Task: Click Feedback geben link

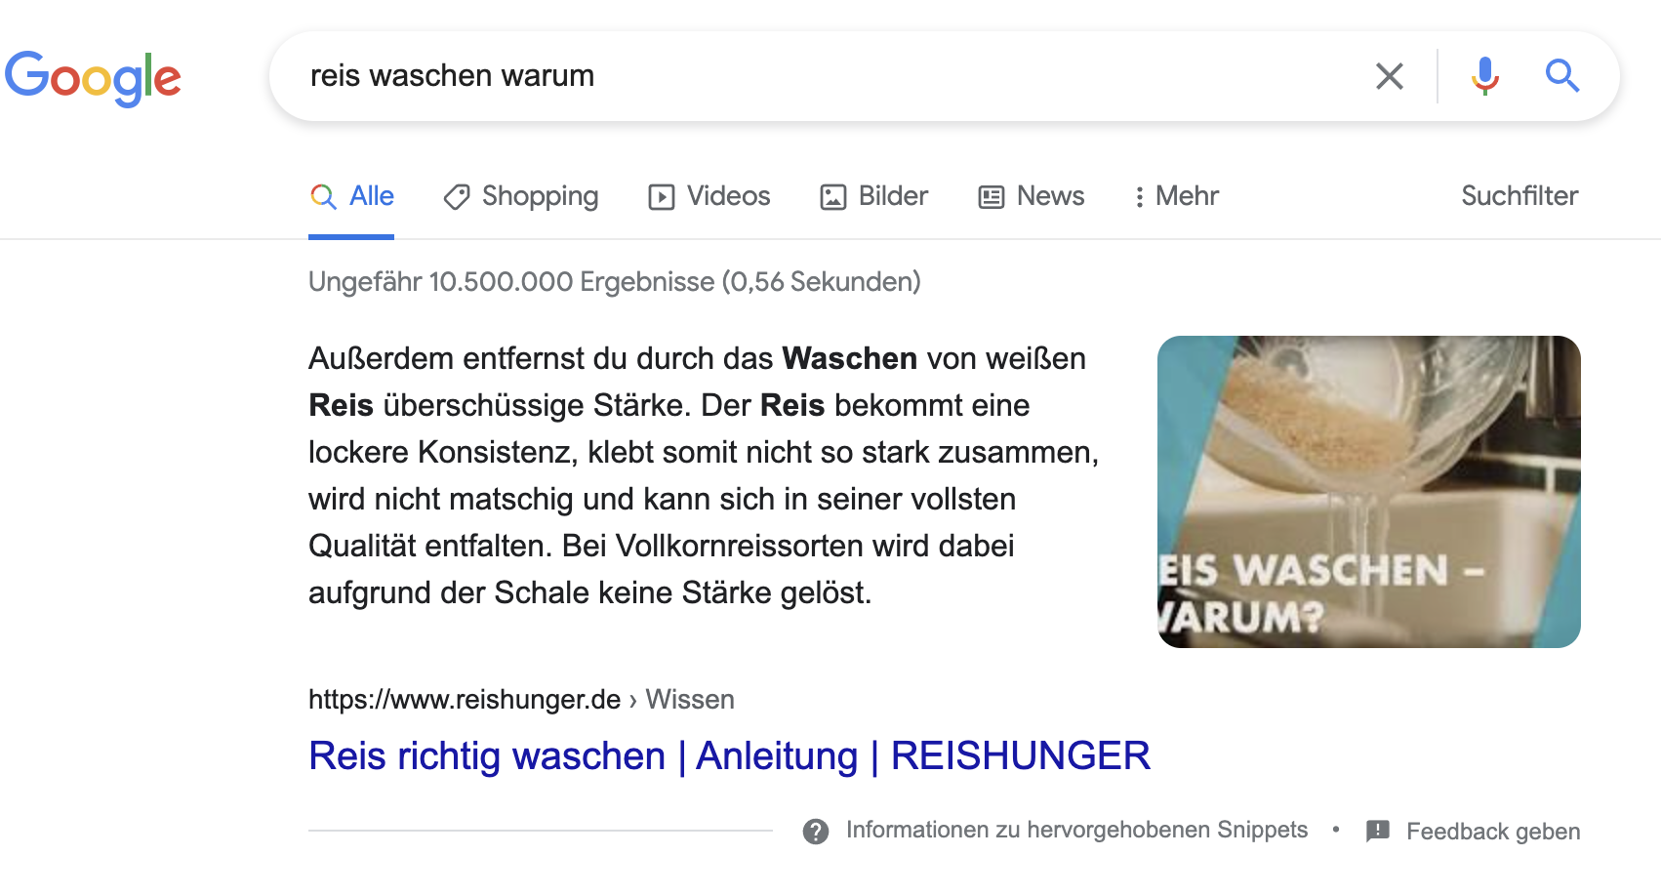Action: (1493, 832)
